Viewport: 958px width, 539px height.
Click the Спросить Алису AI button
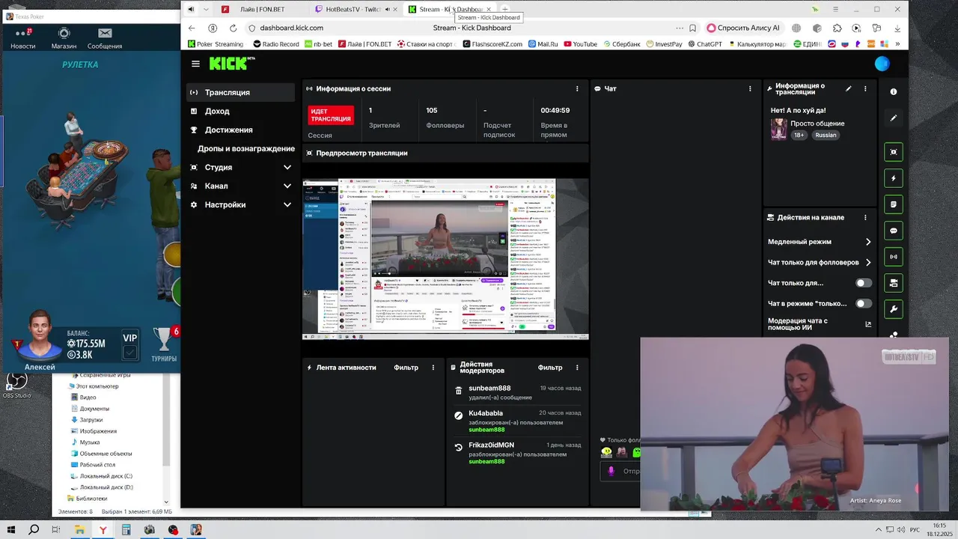pyautogui.click(x=743, y=28)
